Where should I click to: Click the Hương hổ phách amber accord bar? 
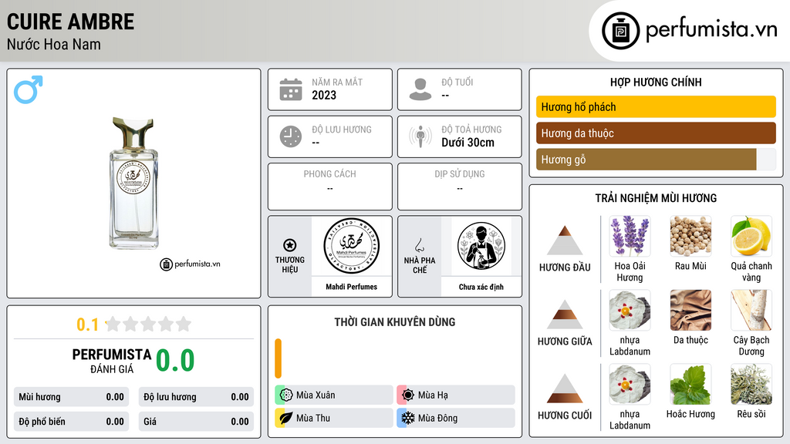[656, 106]
